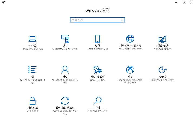Click the Windows 업데이트, 복구, 백업 description
Viewport: 195px width, 118px height.
[65, 112]
